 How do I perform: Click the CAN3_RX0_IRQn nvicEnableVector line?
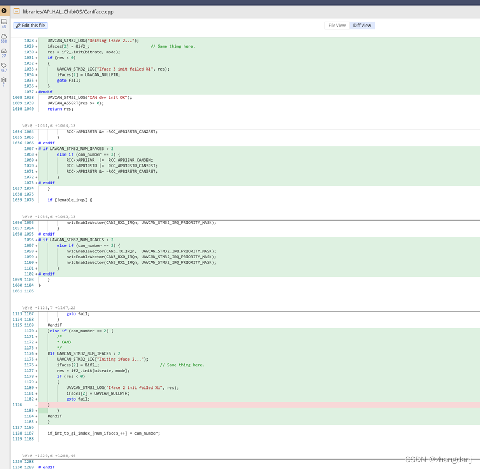(141, 257)
